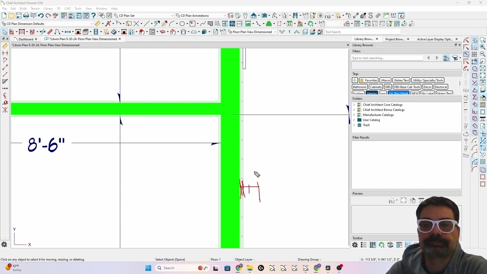Switch to Active Layer Display Options tab

435,39
